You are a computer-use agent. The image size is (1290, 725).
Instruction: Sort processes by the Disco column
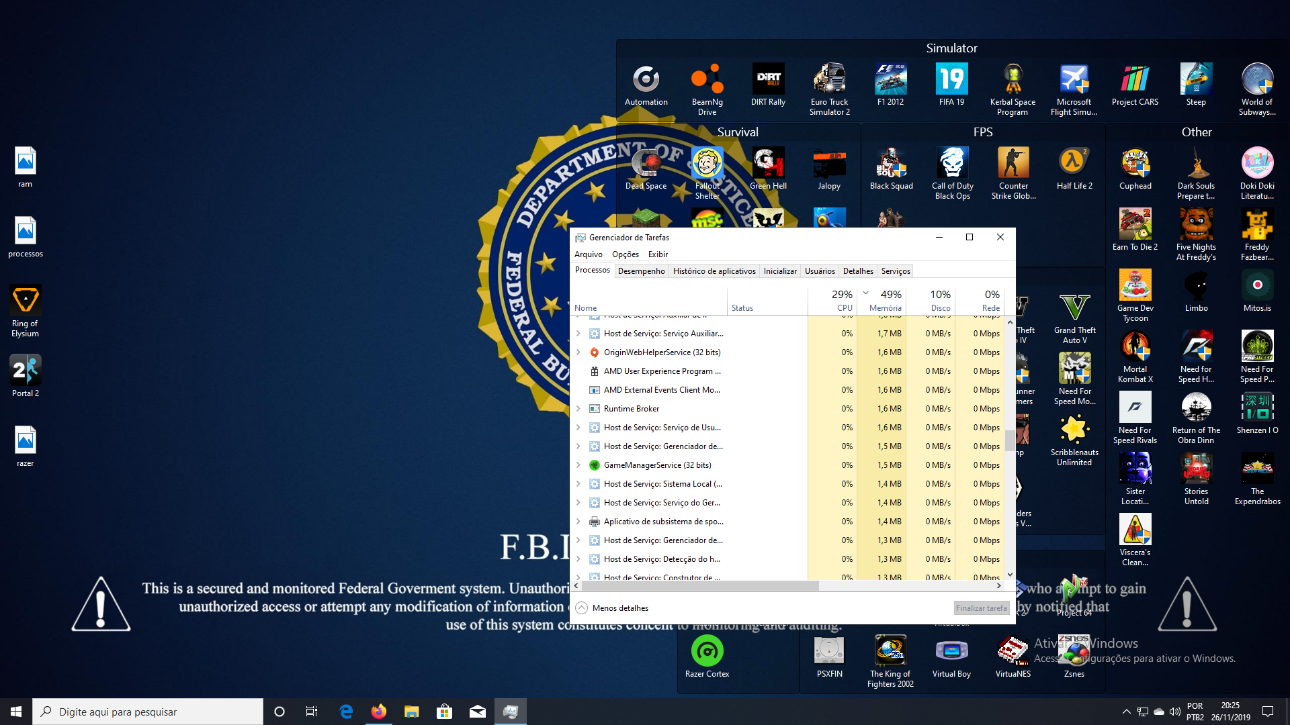coord(931,301)
